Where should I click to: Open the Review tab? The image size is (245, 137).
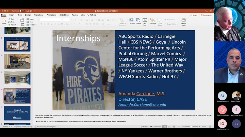[75, 15]
